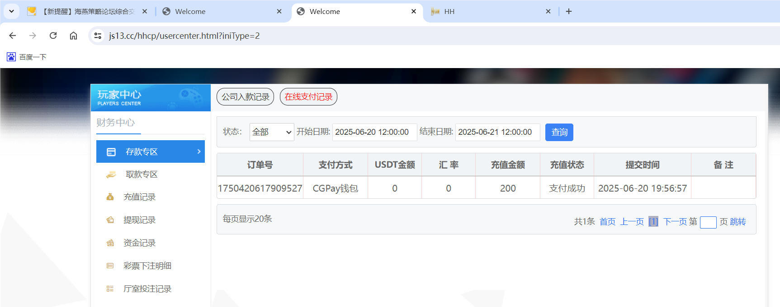Open 厅室投注记录 in the sidebar
Screen dimensions: 780x307
147,289
